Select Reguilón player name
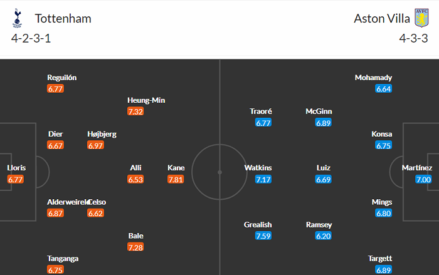 (62, 78)
